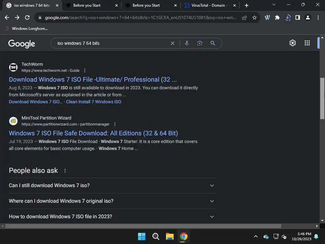Toggle the browser side panel
This screenshot has width=325, height=244.
tap(298, 18)
